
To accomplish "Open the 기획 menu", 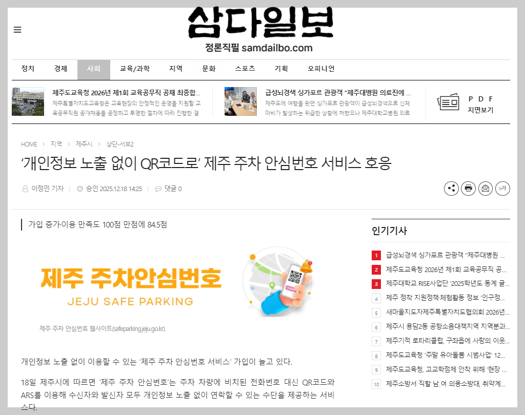I will 281,69.
